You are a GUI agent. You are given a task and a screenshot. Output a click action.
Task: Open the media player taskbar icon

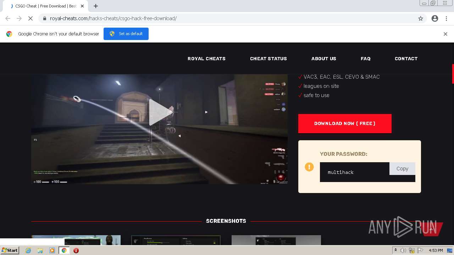pos(52,250)
